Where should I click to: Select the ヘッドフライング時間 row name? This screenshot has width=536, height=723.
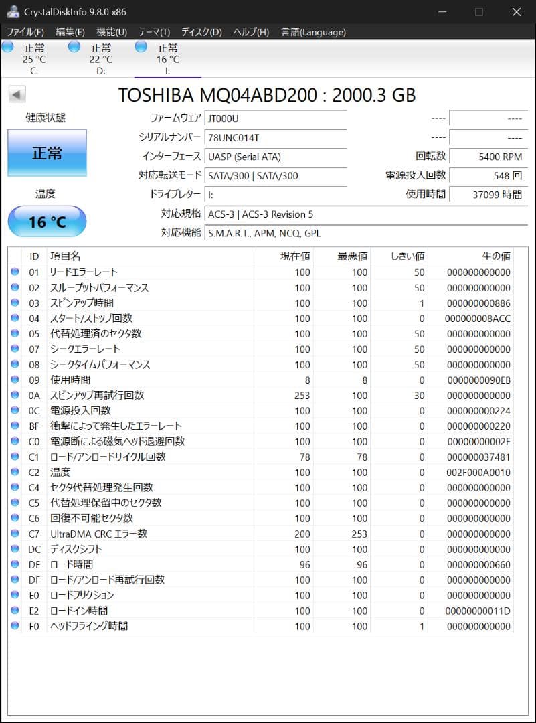point(89,626)
